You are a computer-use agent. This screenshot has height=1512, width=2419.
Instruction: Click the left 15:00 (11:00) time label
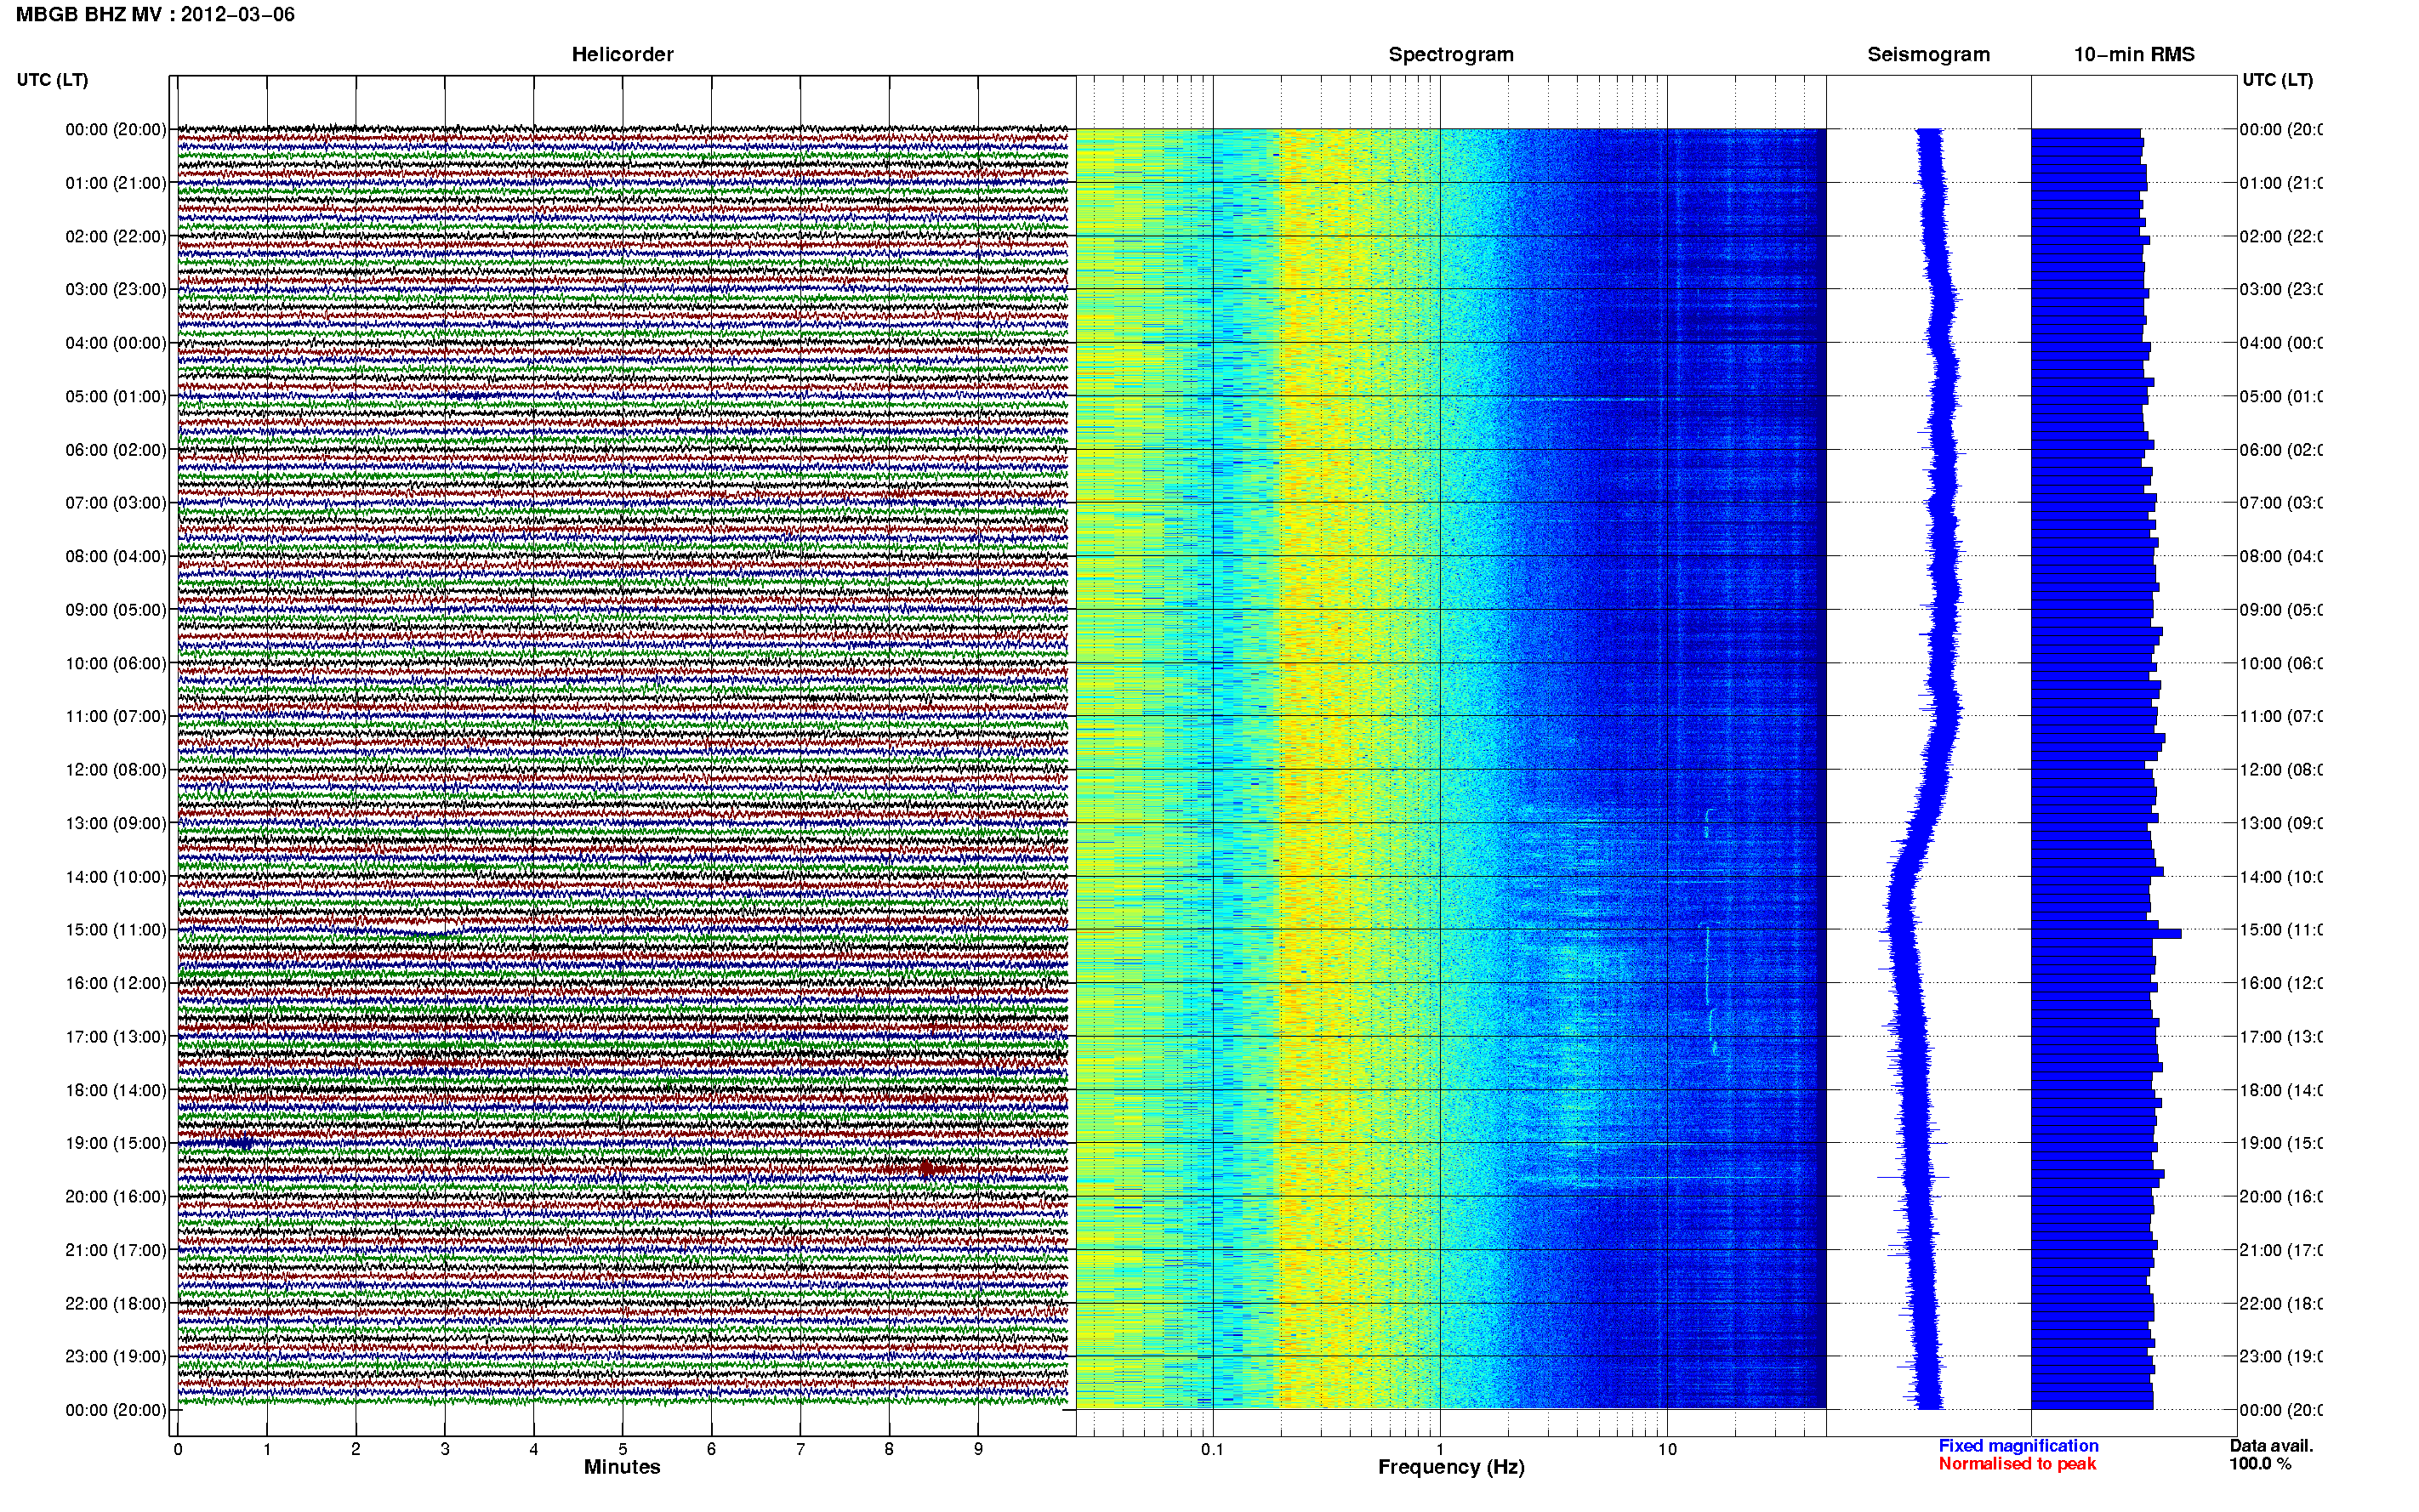[116, 930]
